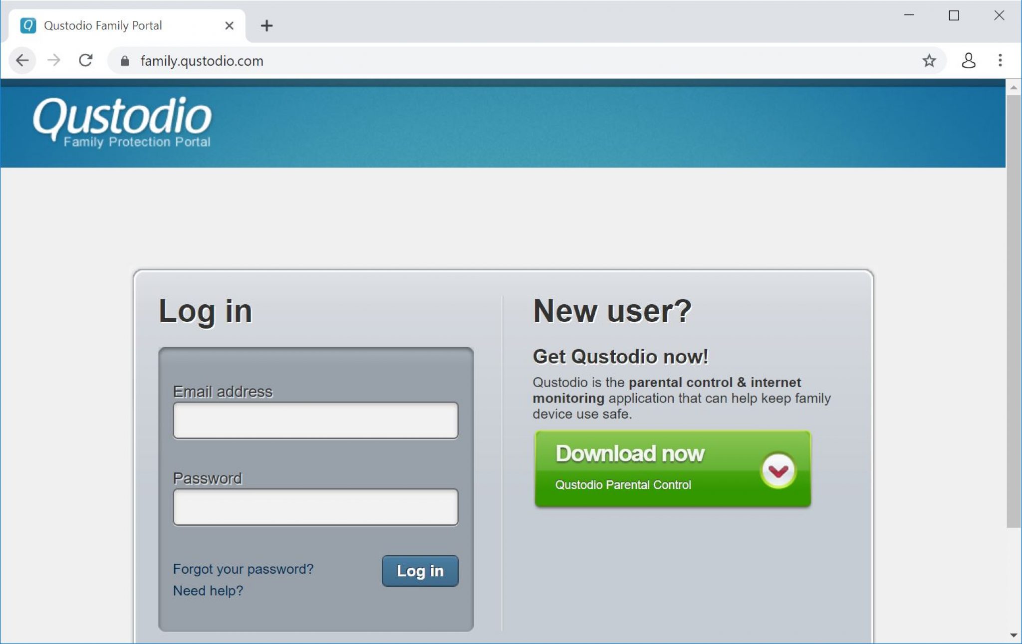Click the 'Password' label

(207, 478)
